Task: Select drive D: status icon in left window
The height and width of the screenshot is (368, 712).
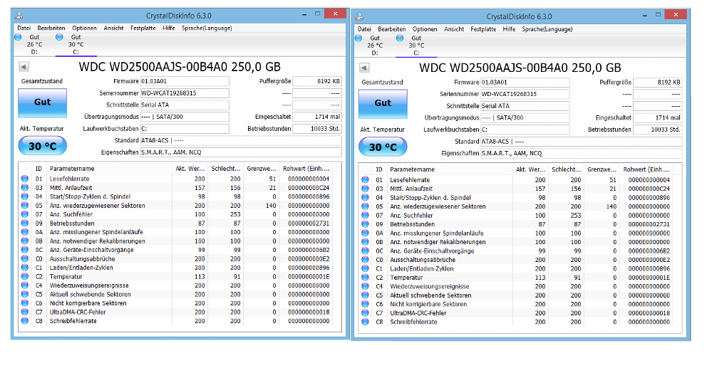Action: pyautogui.click(x=18, y=37)
